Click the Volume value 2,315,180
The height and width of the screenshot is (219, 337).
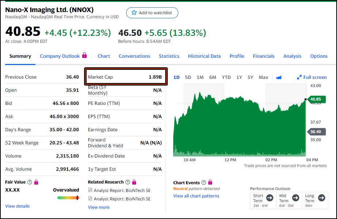coord(68,156)
